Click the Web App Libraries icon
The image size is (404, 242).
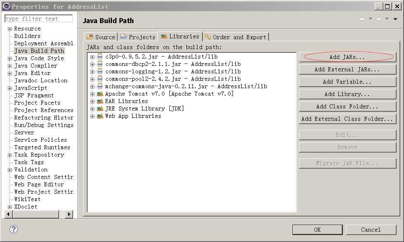(100, 116)
